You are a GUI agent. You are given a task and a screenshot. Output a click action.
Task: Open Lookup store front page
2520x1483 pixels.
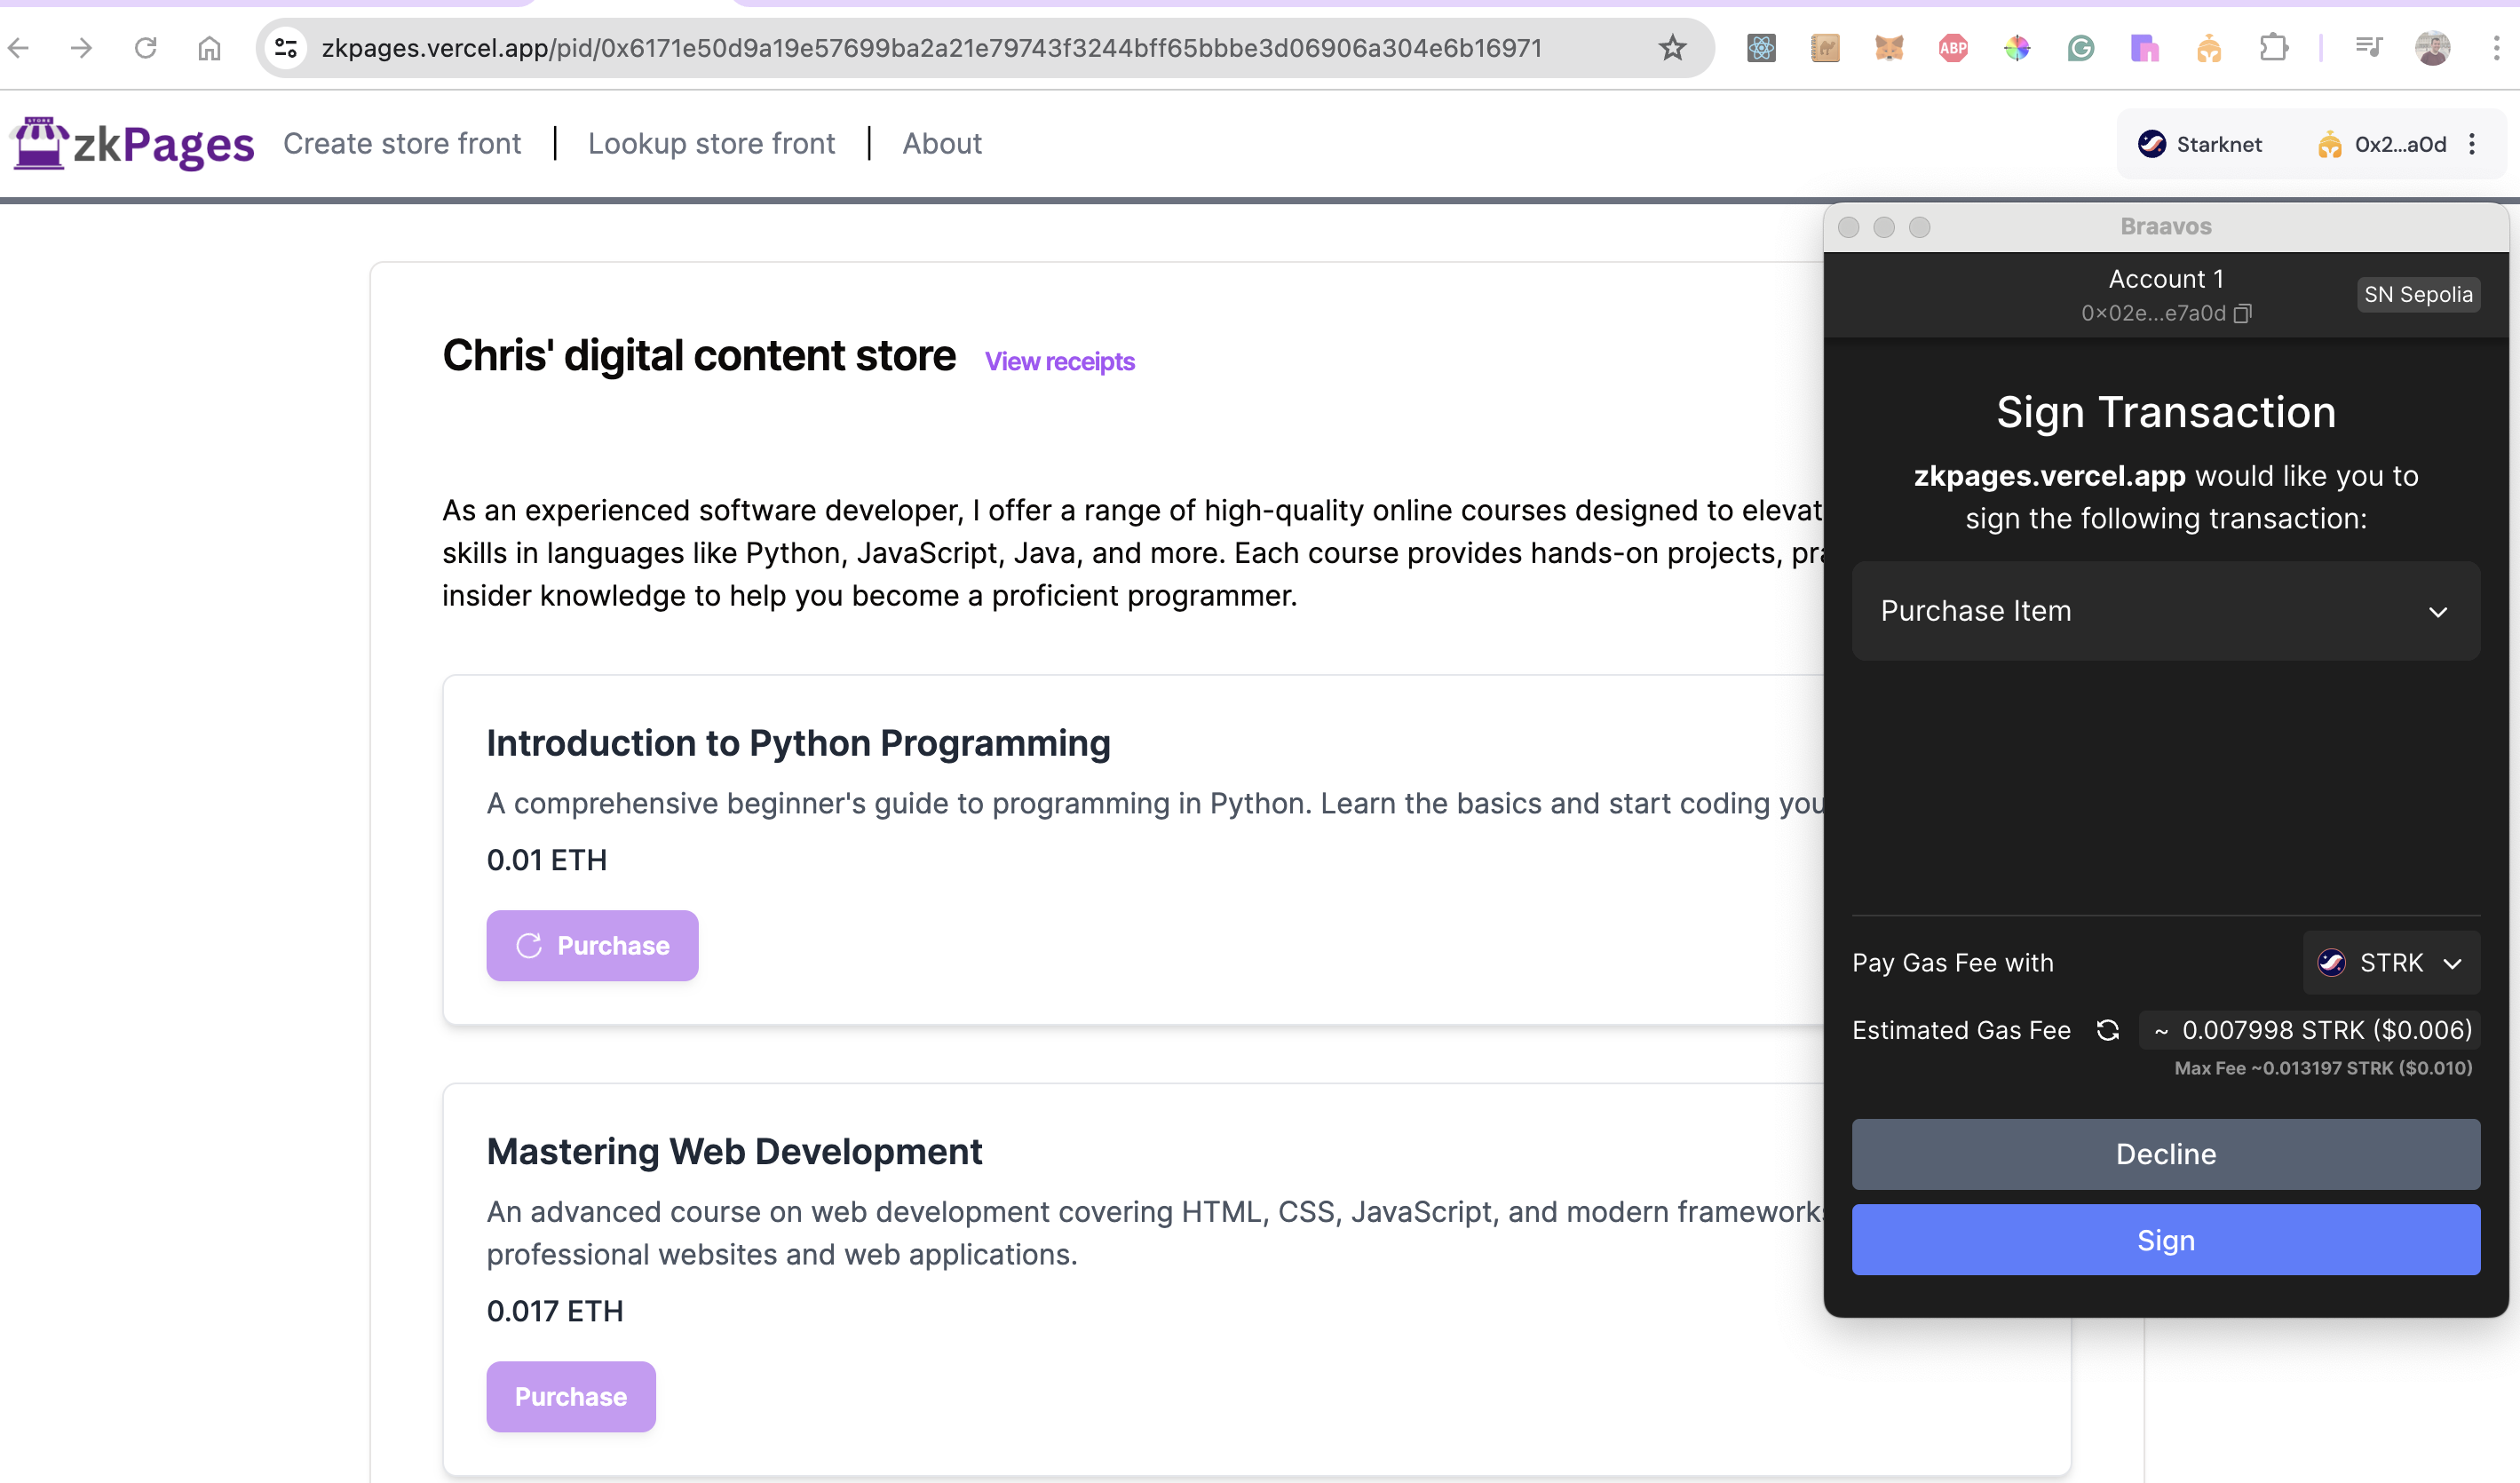[711, 144]
